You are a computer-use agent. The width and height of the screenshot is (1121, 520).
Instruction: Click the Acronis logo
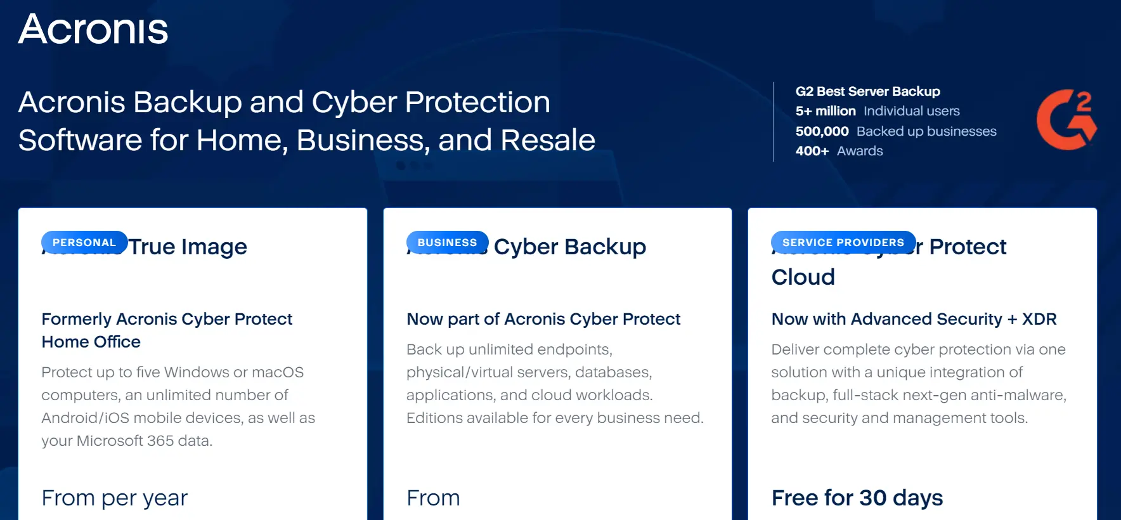(93, 29)
